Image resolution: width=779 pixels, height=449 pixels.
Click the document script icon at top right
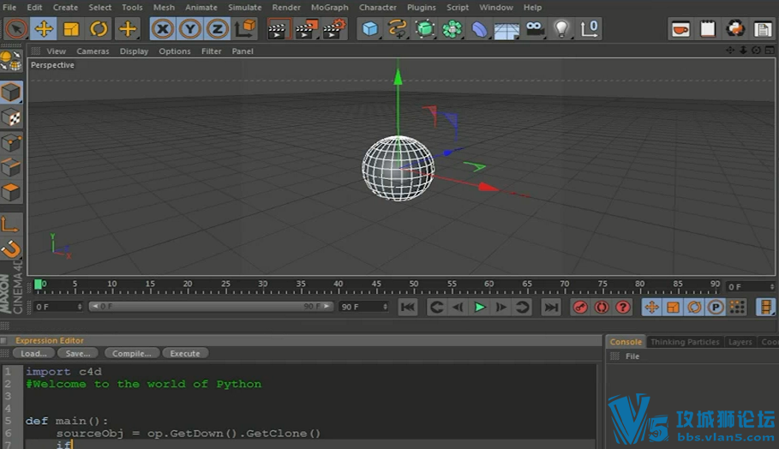(762, 29)
